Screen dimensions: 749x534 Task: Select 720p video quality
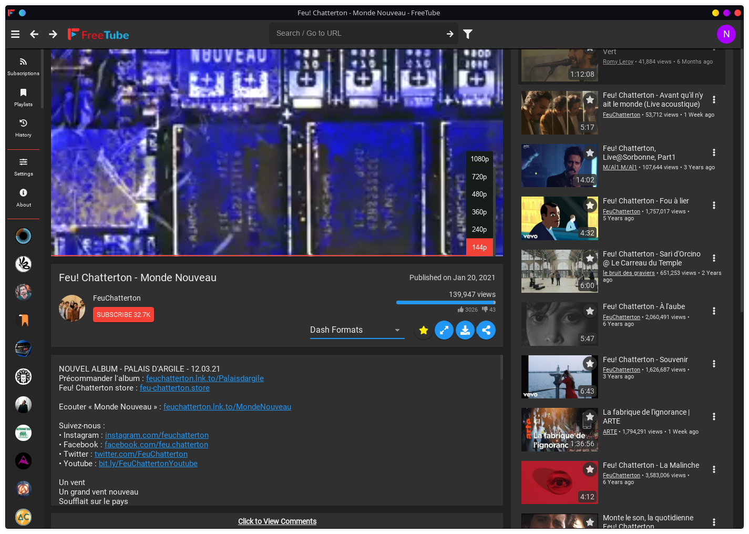(x=479, y=177)
